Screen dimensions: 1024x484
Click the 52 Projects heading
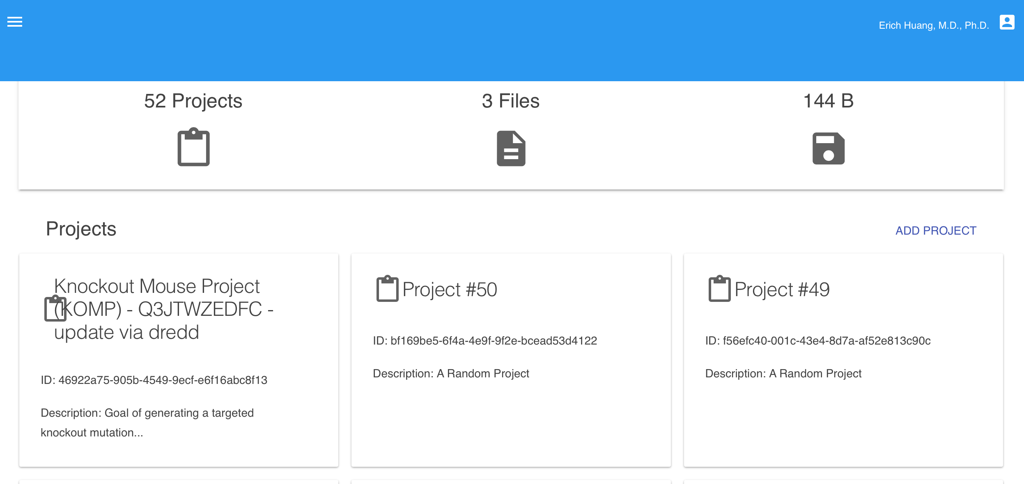coord(193,101)
